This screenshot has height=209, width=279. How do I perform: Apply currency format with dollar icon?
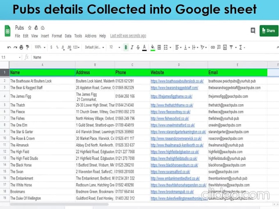tap(51, 47)
